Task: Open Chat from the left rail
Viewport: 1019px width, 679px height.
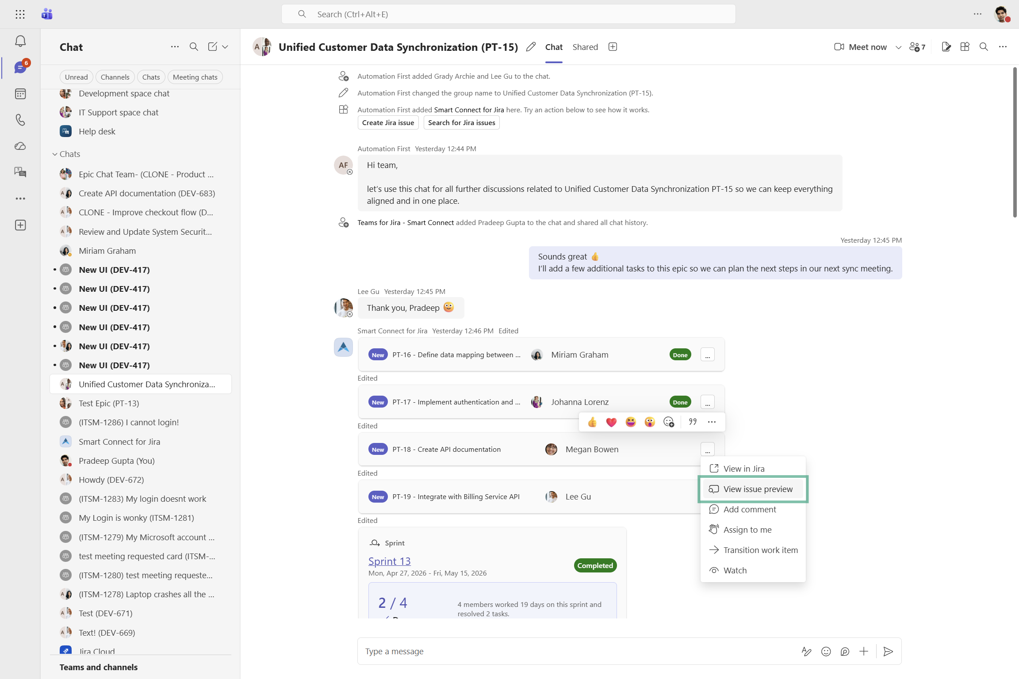Action: pyautogui.click(x=20, y=67)
